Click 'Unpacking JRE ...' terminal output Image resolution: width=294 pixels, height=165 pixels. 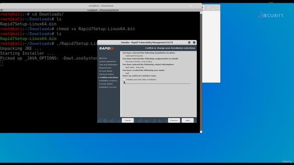(x=21, y=49)
